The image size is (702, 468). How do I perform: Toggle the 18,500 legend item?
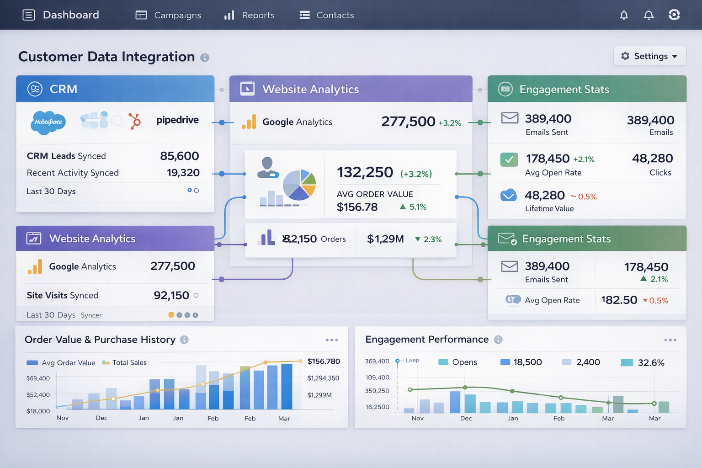point(521,362)
